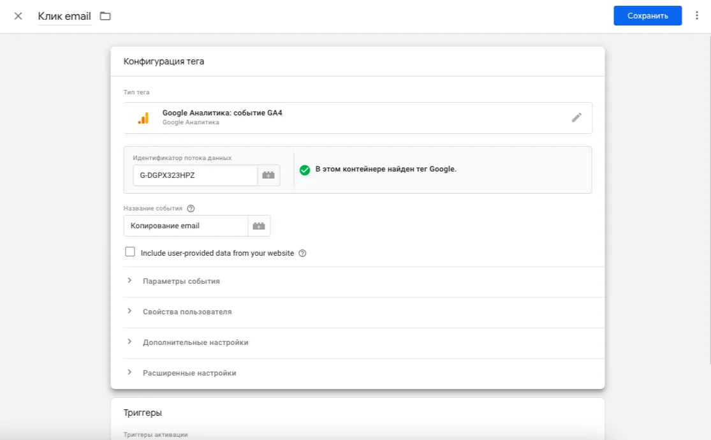Click the tag name field Клик email

64,16
